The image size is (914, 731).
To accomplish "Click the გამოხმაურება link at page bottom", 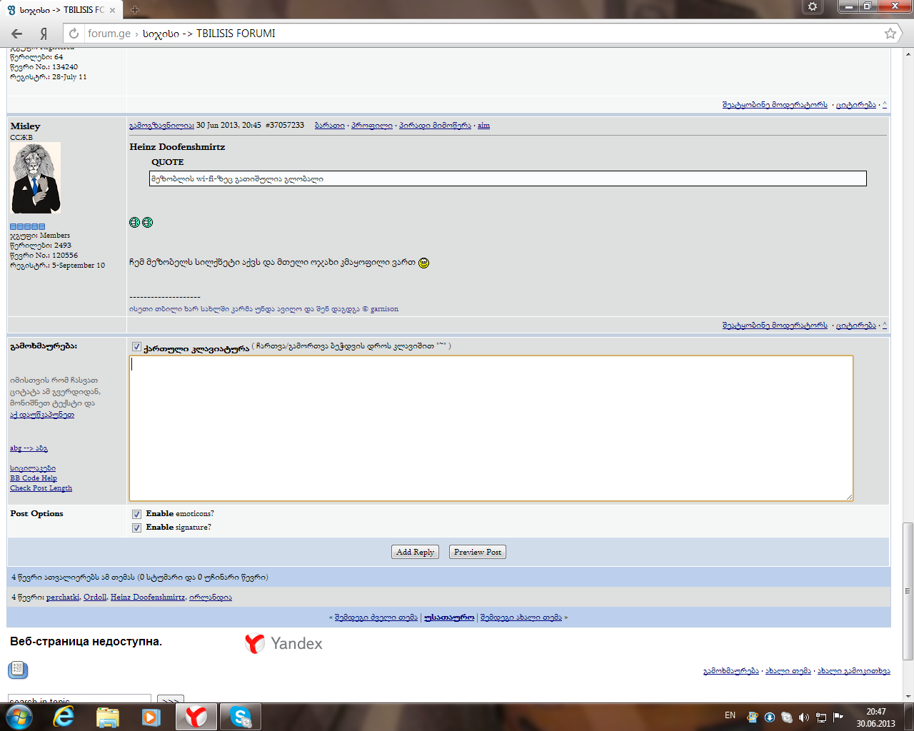I will coord(731,671).
